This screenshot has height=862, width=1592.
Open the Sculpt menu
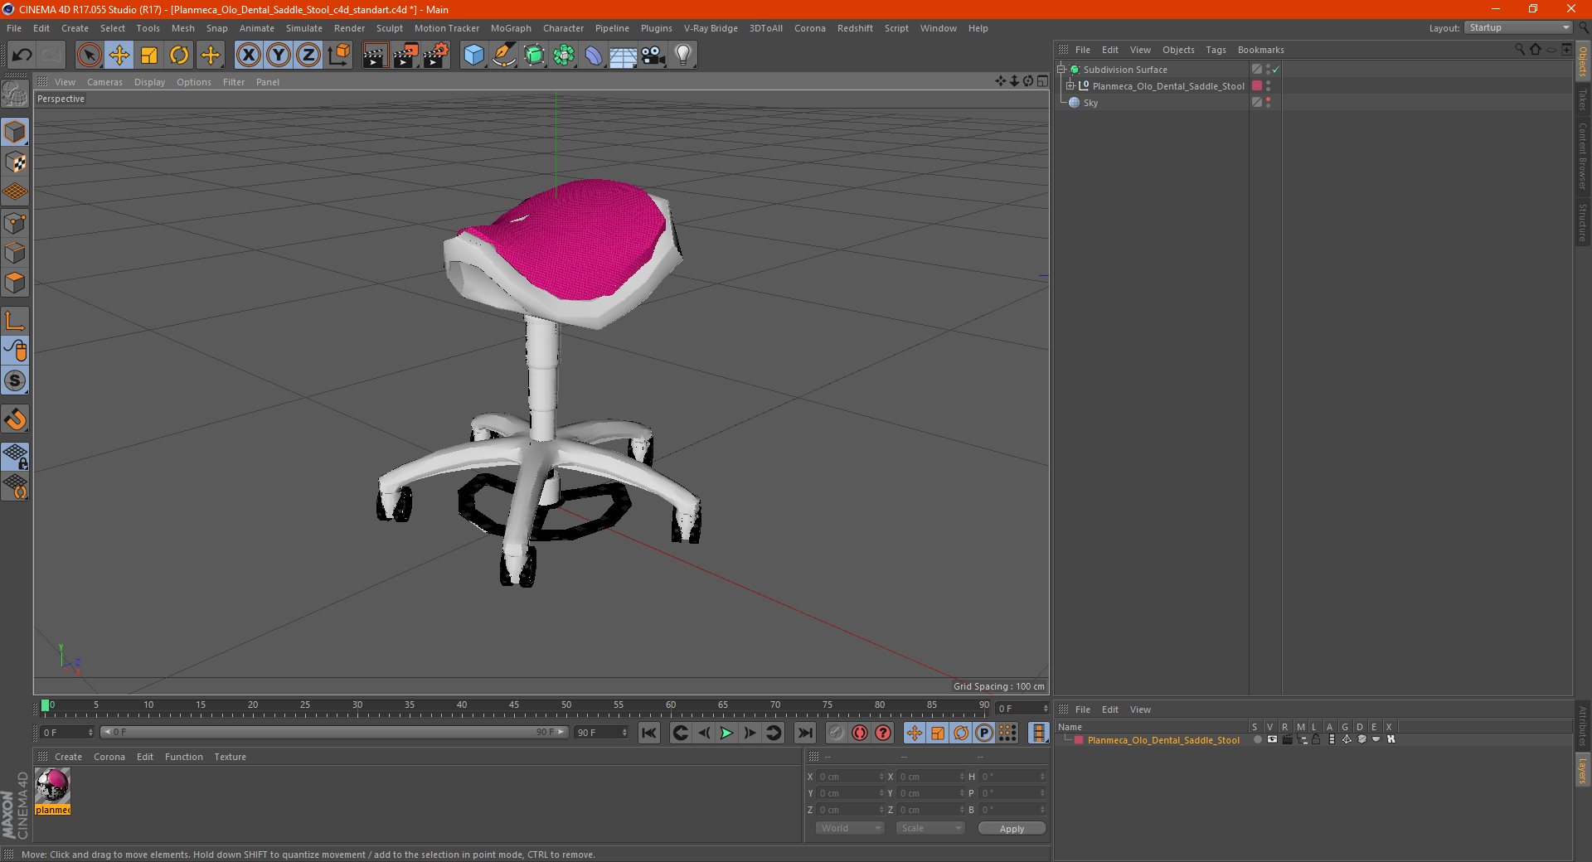click(389, 28)
